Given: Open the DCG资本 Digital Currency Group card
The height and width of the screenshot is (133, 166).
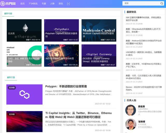Looking at the screenshot, I should click(99, 55).
